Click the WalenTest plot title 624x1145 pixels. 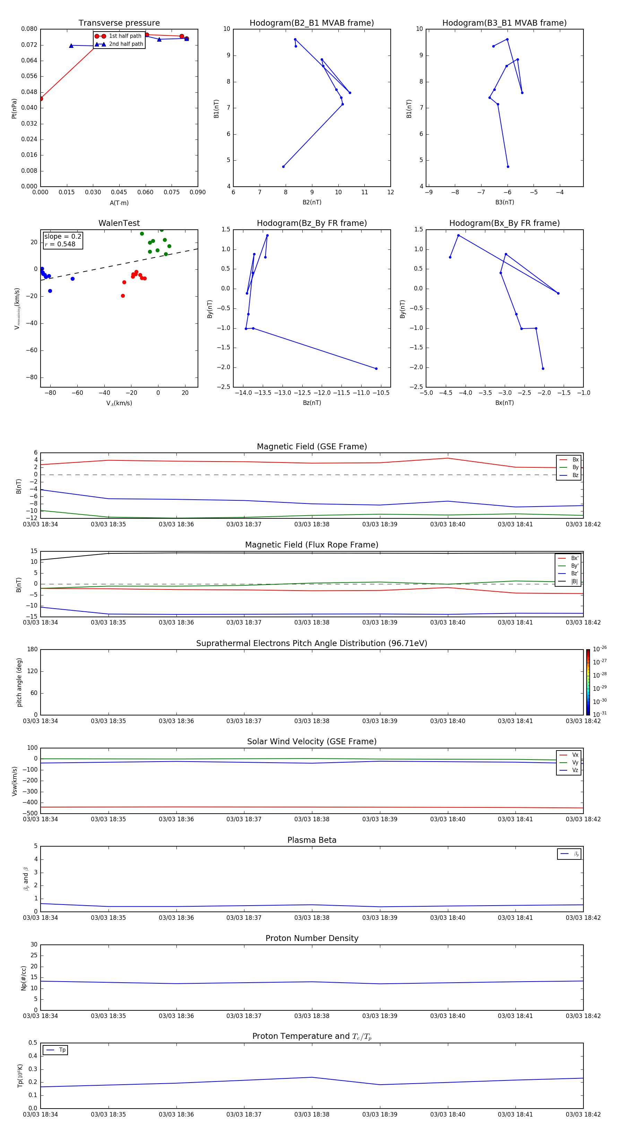click(x=119, y=223)
